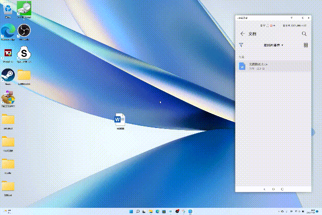Viewport: 322px width, 215px height.
Task: Toggle grid view for the file list
Action: point(306,45)
